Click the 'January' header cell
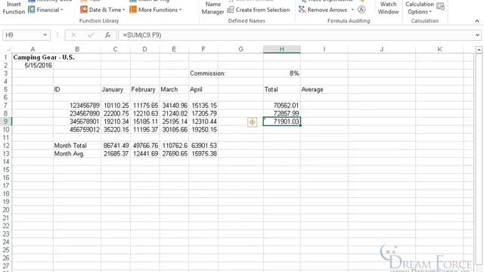The width and height of the screenshot is (484, 272). (x=115, y=89)
